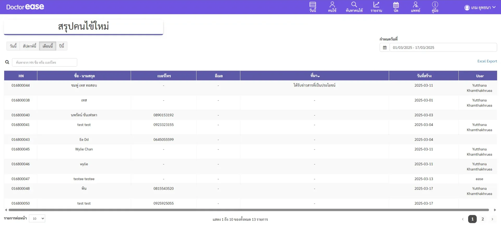Click the Excel Export link

pos(487,61)
